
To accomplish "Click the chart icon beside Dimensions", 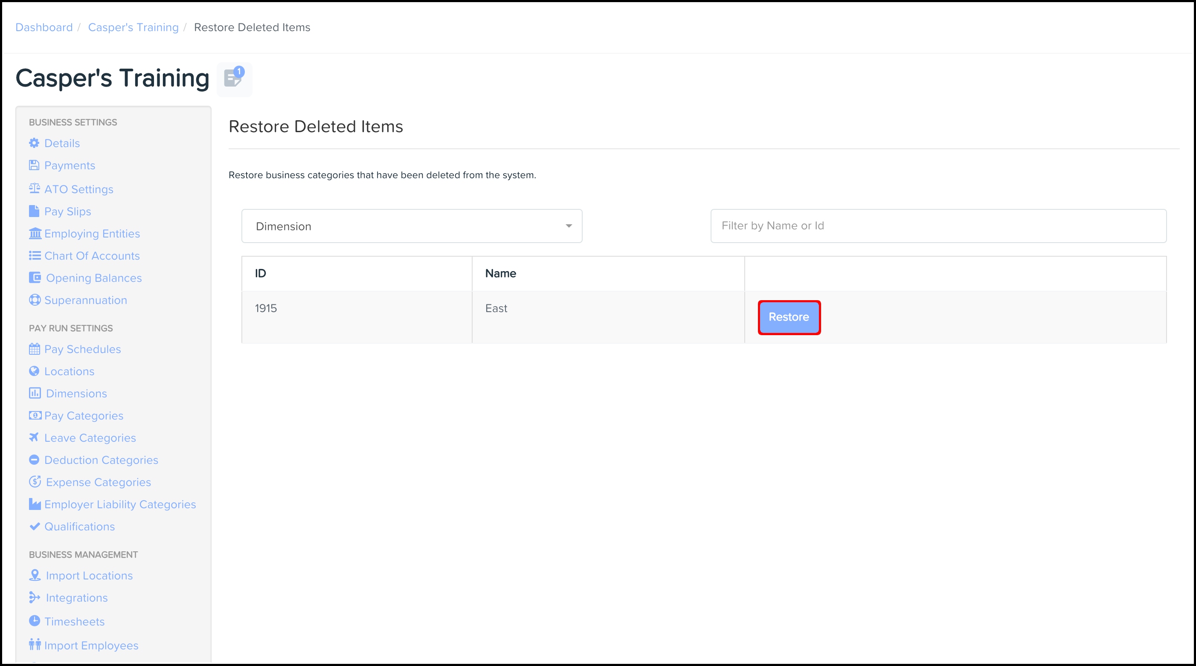I will pyautogui.click(x=35, y=393).
